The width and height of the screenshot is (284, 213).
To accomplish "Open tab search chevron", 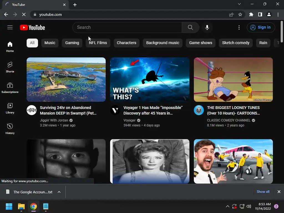I will coord(239,4).
